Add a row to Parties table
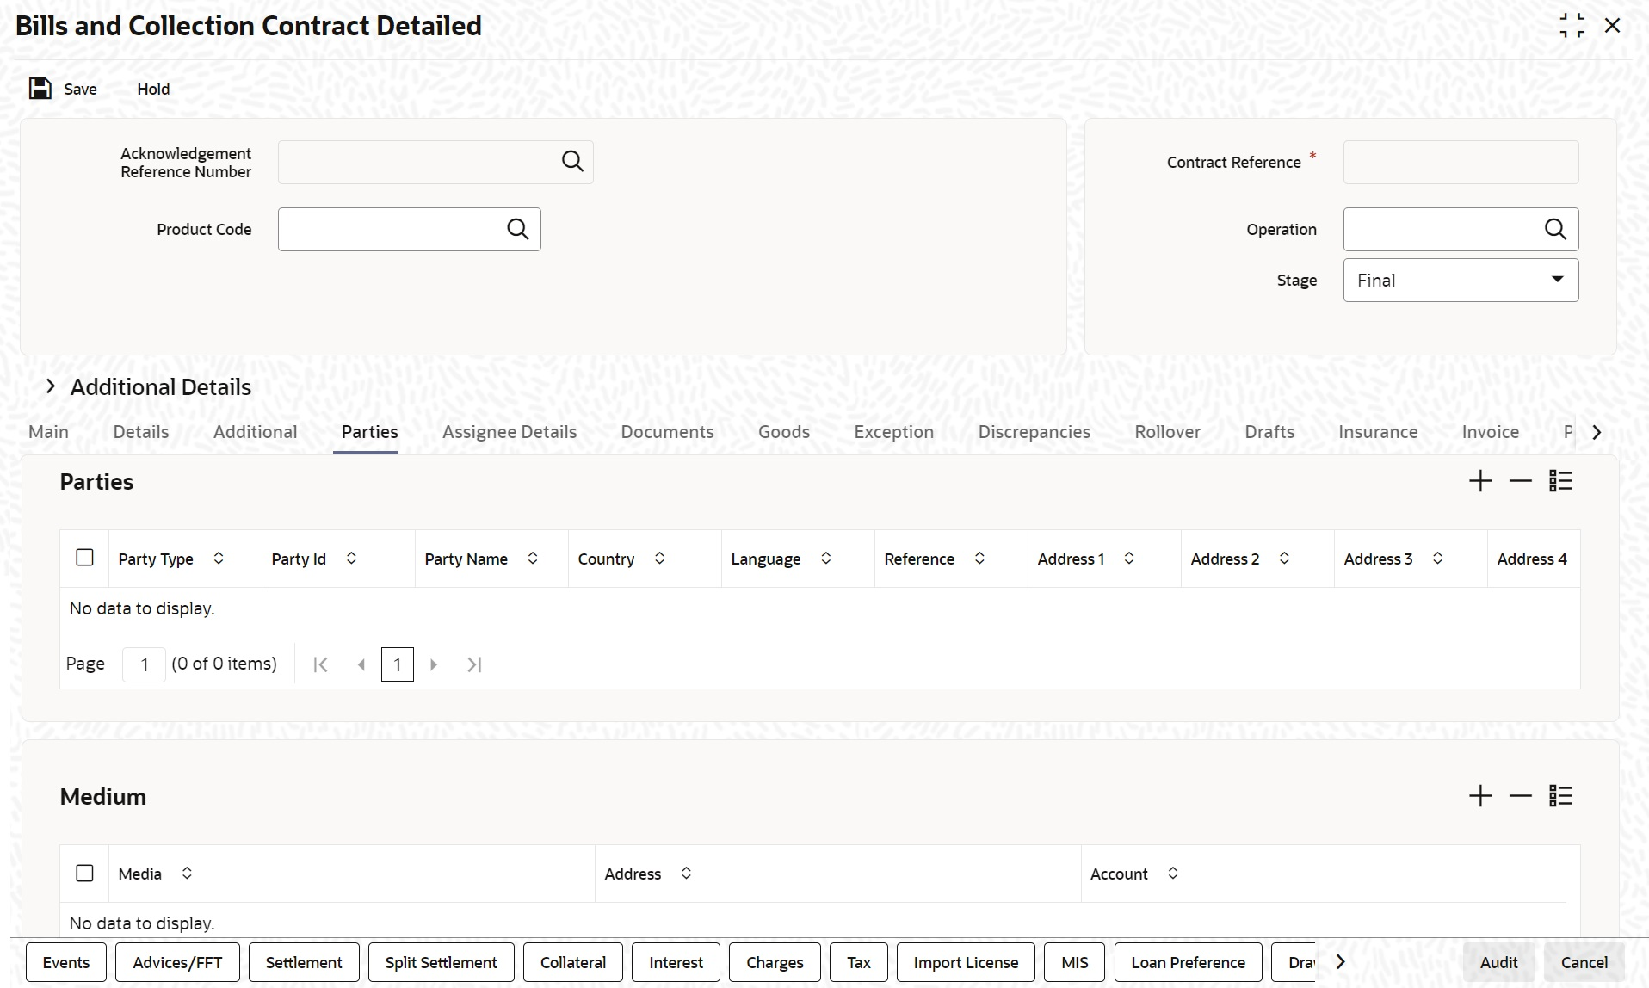The height and width of the screenshot is (988, 1649). pos(1480,481)
